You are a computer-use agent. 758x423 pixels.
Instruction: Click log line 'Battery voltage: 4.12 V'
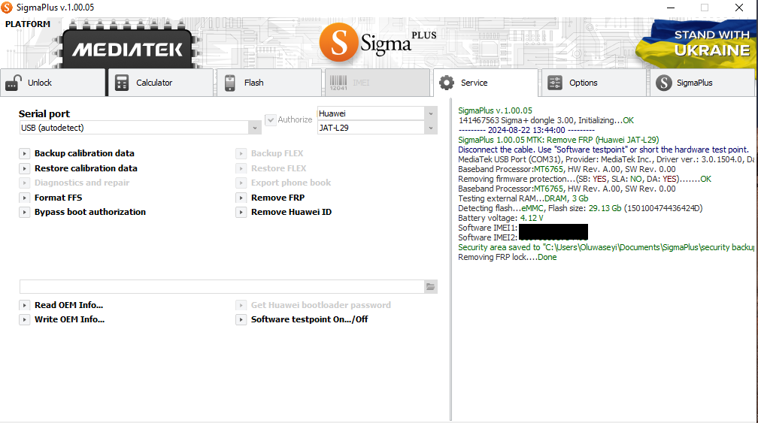coord(500,218)
